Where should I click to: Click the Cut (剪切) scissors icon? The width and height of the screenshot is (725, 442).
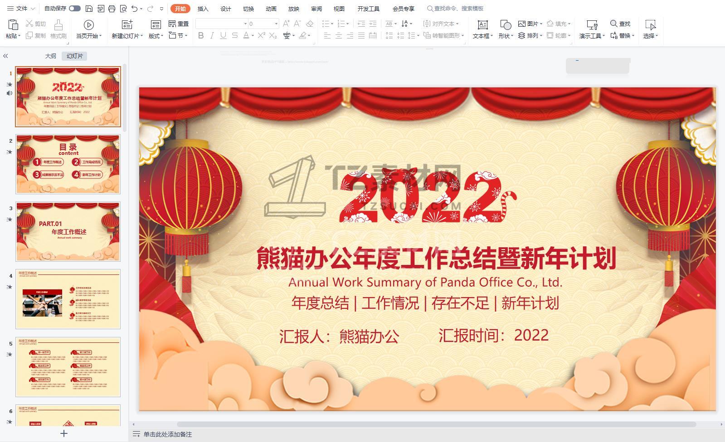pyautogui.click(x=29, y=24)
